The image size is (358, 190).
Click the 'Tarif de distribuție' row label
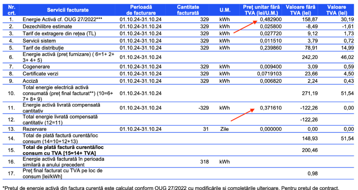(x=43, y=48)
